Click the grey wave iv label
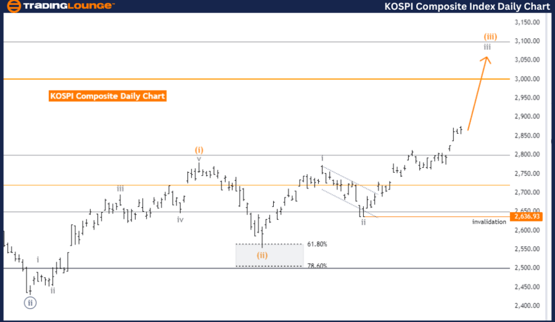This screenshot has height=322, width=555. 179,219
